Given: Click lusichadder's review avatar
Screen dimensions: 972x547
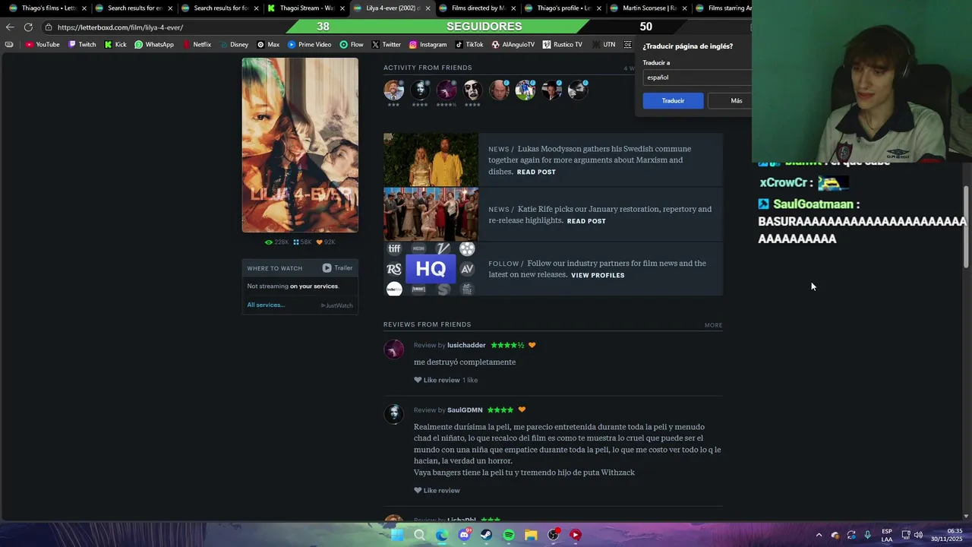Looking at the screenshot, I should tap(394, 349).
